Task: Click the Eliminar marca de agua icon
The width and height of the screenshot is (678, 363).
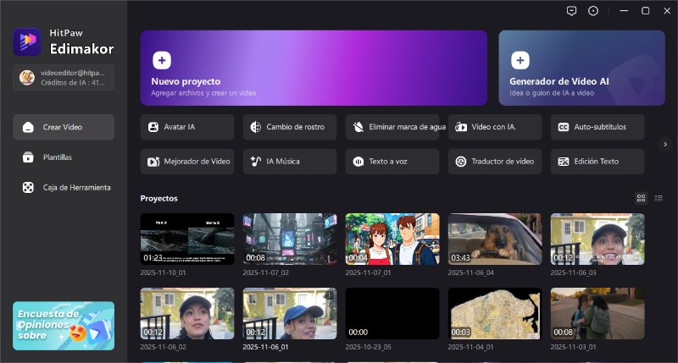Action: (x=358, y=127)
